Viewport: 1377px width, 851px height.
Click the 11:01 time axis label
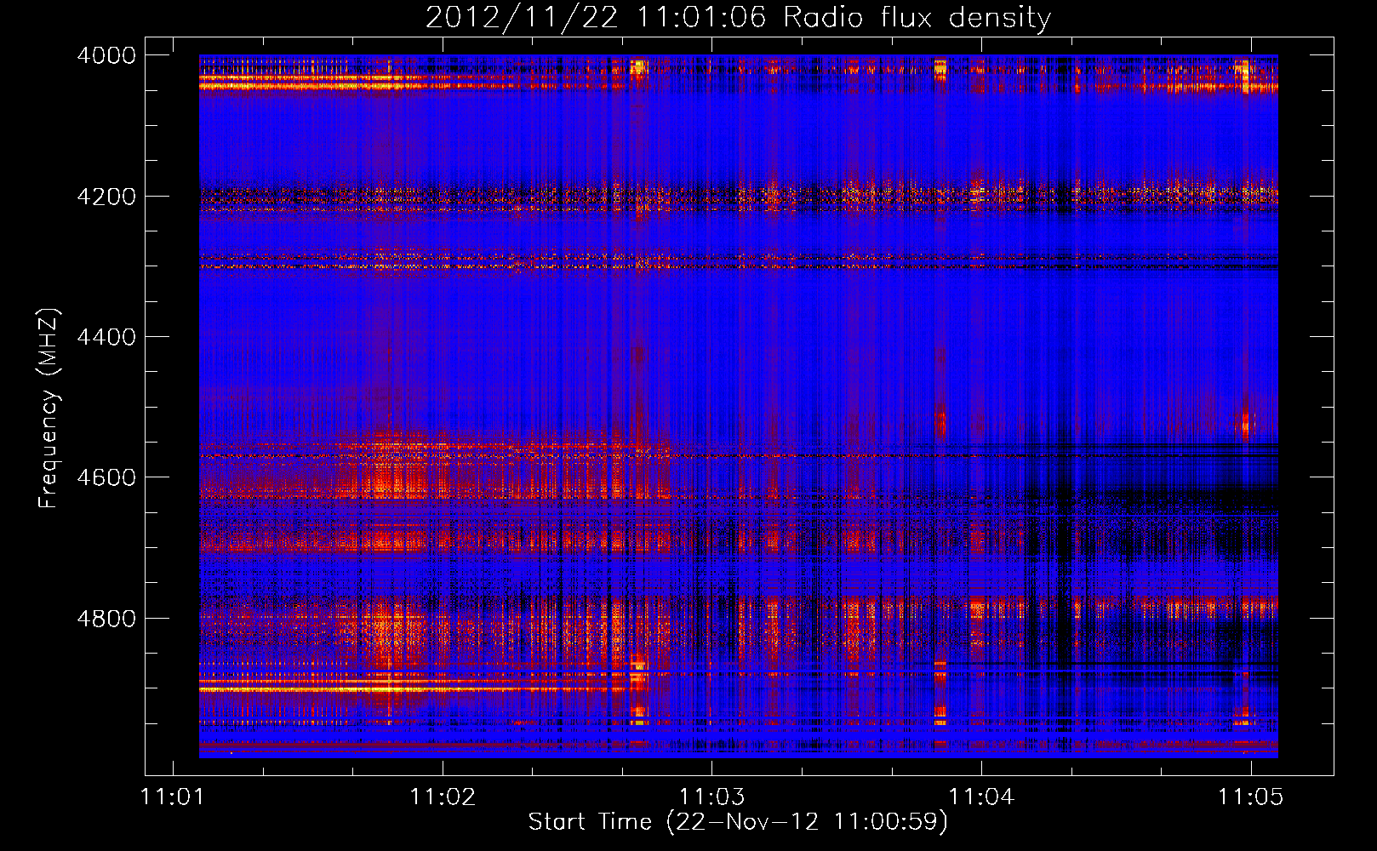coord(173,797)
